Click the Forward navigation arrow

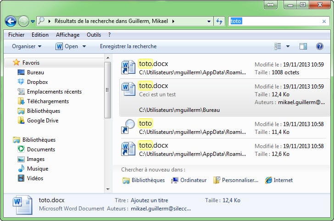(23, 21)
